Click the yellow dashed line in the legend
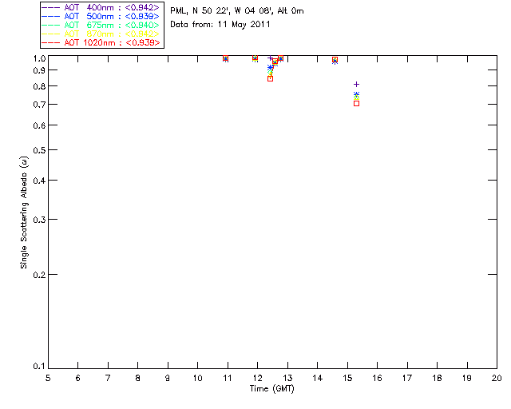The height and width of the screenshot is (409, 511). click(51, 34)
